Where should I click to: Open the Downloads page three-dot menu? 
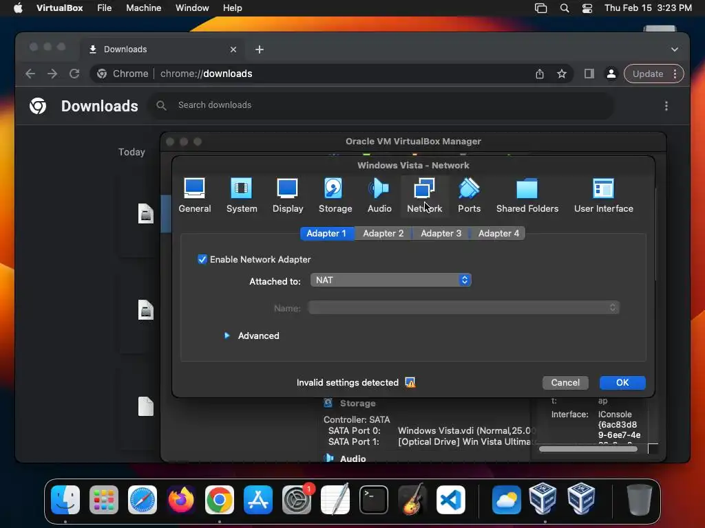click(x=666, y=106)
